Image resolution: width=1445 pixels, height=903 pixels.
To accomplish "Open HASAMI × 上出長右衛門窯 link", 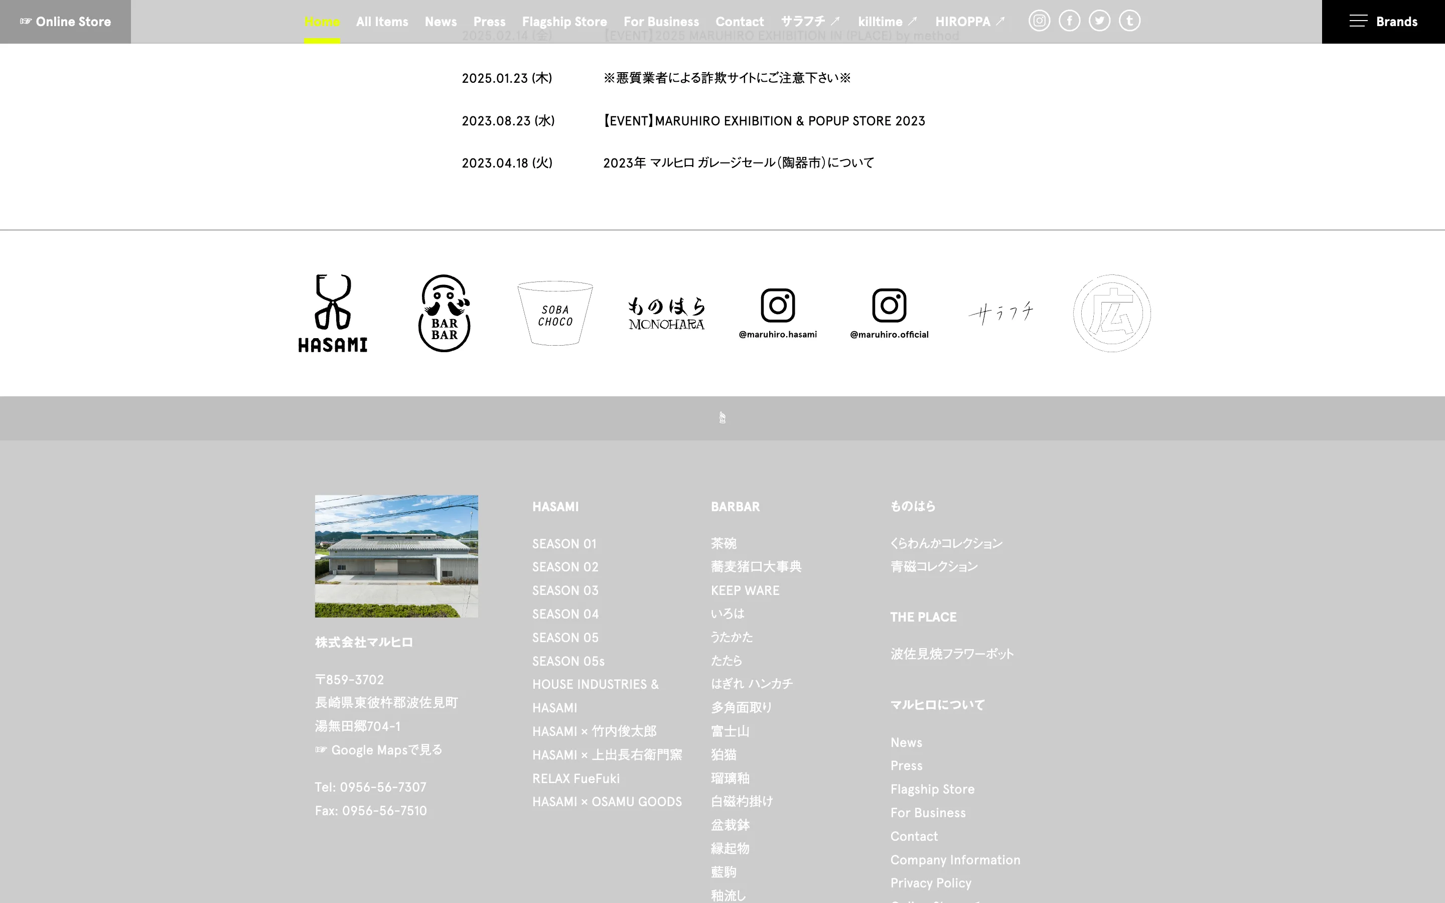I will tap(607, 755).
